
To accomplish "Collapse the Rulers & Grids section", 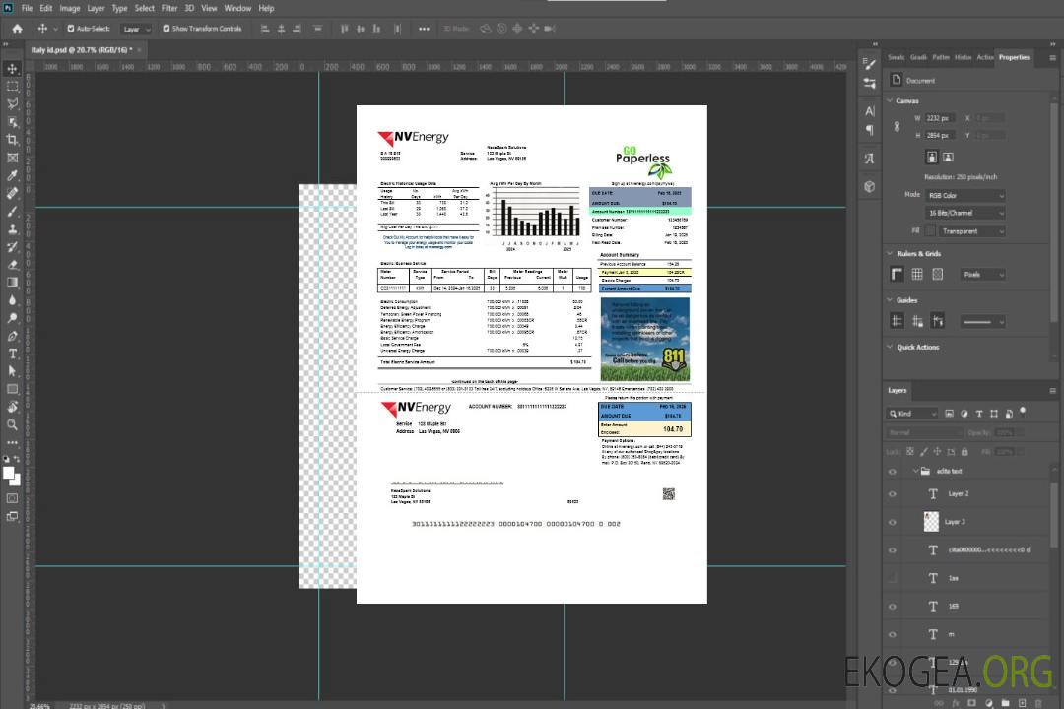I will coord(891,253).
